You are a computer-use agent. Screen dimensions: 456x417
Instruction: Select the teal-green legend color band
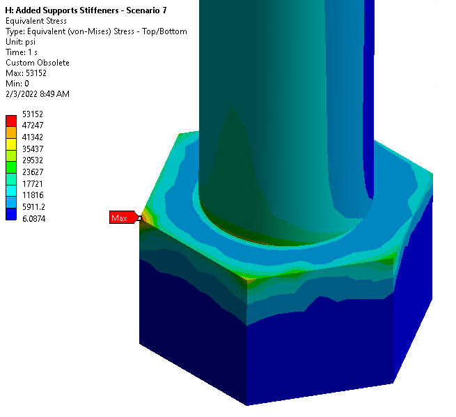(11, 179)
